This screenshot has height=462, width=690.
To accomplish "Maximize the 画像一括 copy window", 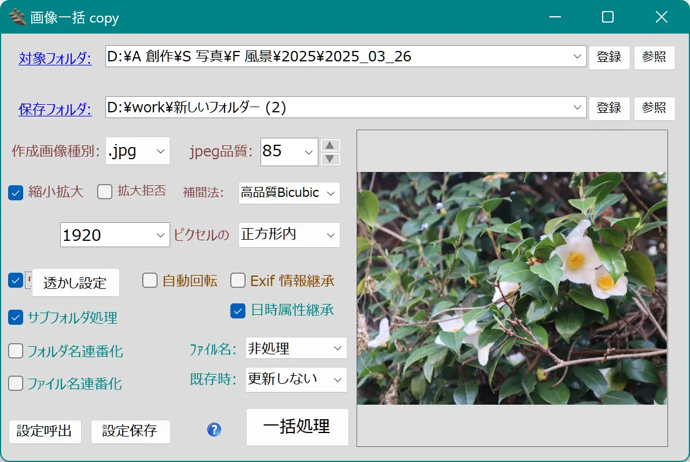I will tap(608, 17).
